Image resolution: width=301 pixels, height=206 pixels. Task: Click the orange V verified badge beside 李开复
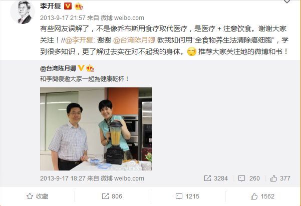click(68, 6)
